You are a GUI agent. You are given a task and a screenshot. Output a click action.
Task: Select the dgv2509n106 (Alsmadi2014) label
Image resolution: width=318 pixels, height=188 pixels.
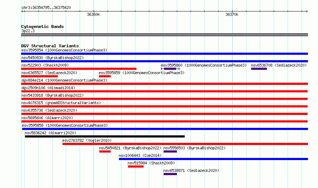pos(48,88)
